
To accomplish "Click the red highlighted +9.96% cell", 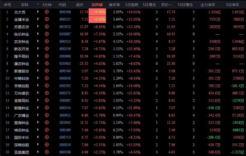I will point(97,19).
